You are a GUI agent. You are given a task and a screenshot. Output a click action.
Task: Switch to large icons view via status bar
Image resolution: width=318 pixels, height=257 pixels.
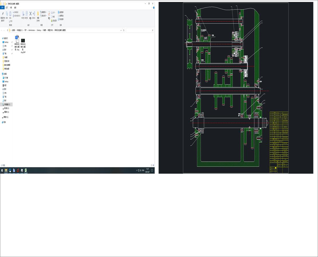[153, 165]
